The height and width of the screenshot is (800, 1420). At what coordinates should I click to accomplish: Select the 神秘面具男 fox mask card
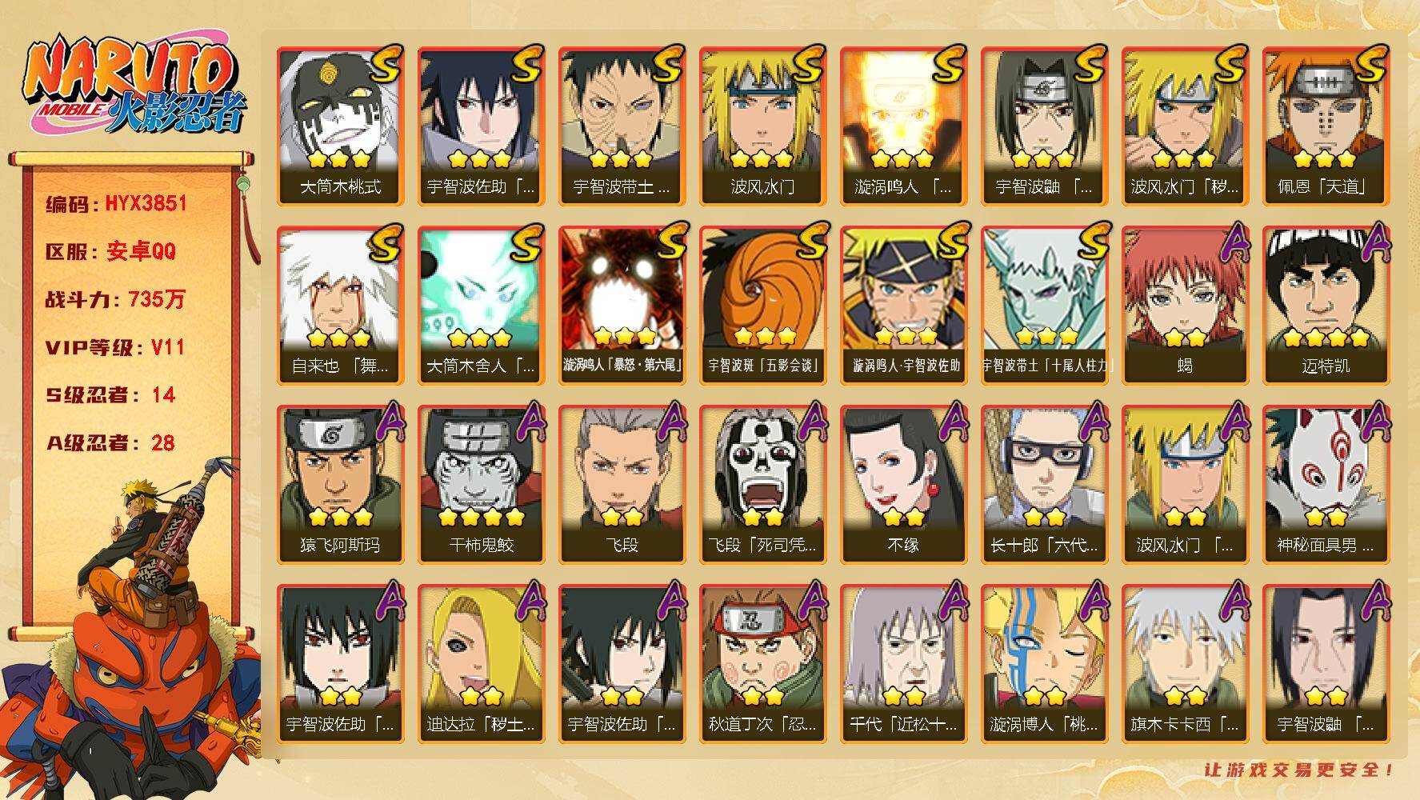1326,485
